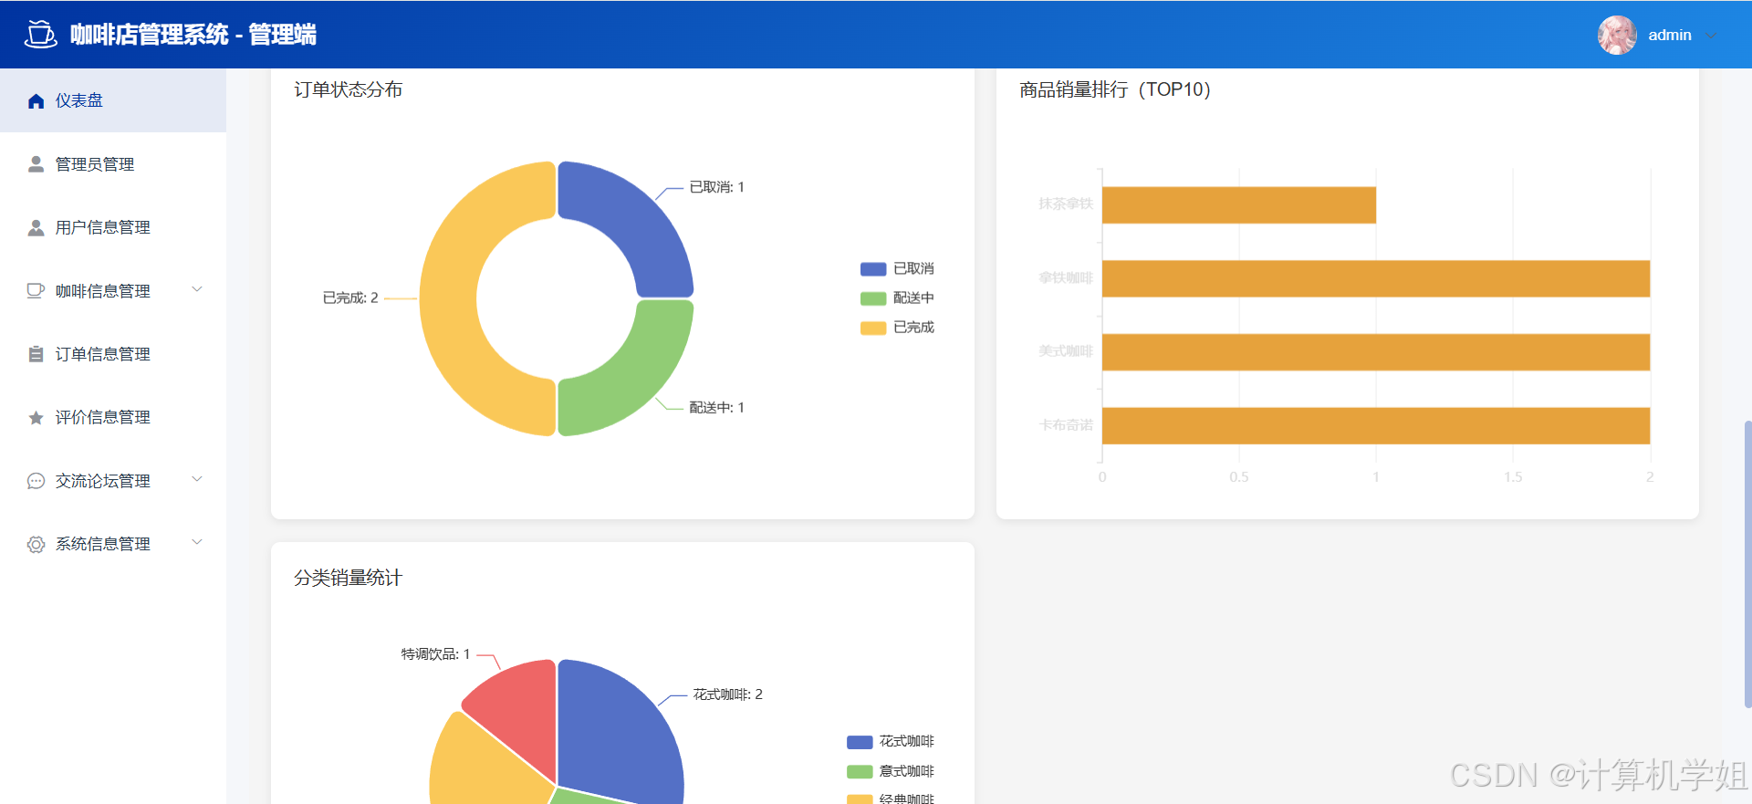
Task: Click the 配送中: 1 donut label
Action: click(716, 407)
